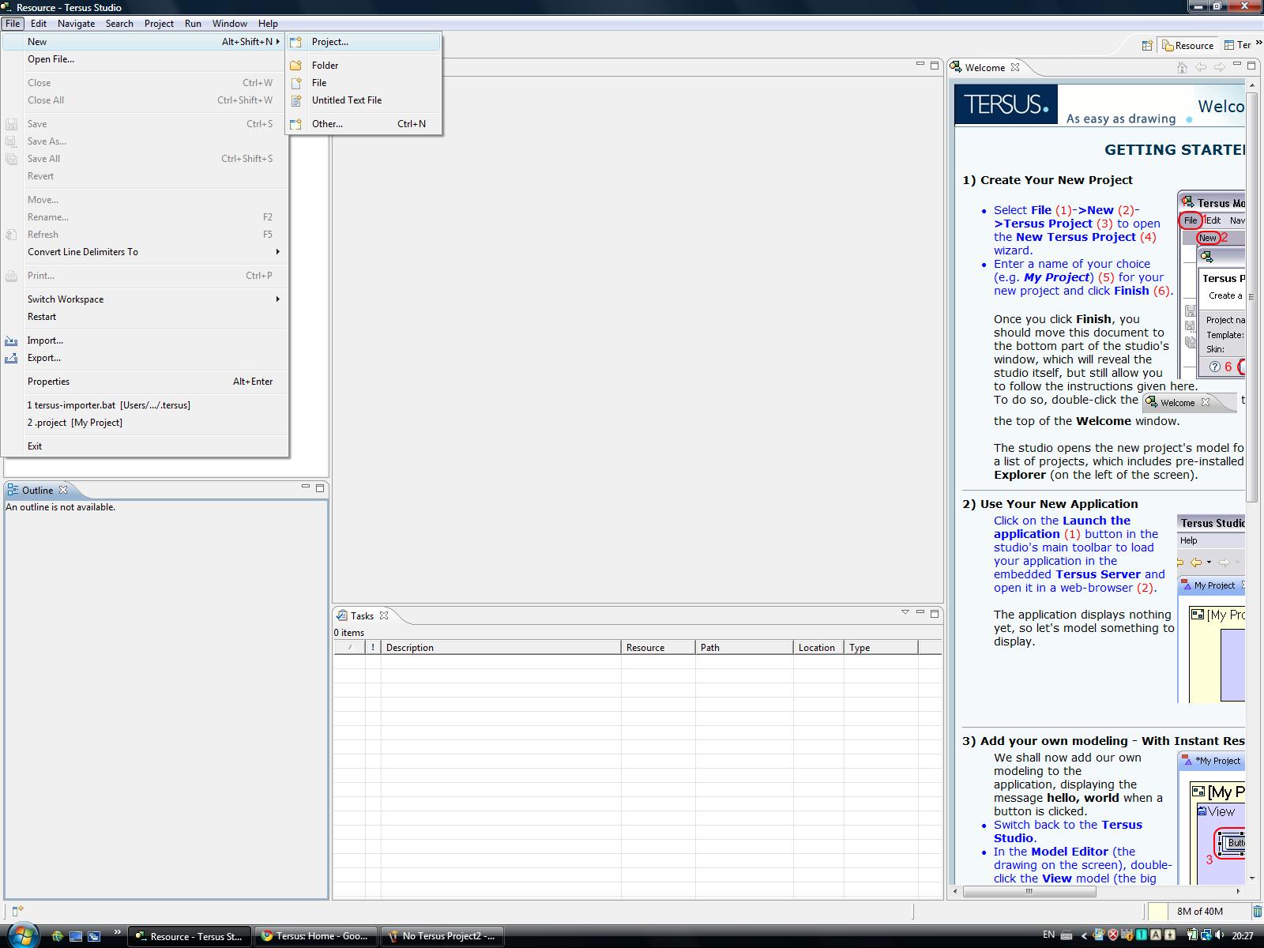Choose Restart in the File menu

coord(42,317)
